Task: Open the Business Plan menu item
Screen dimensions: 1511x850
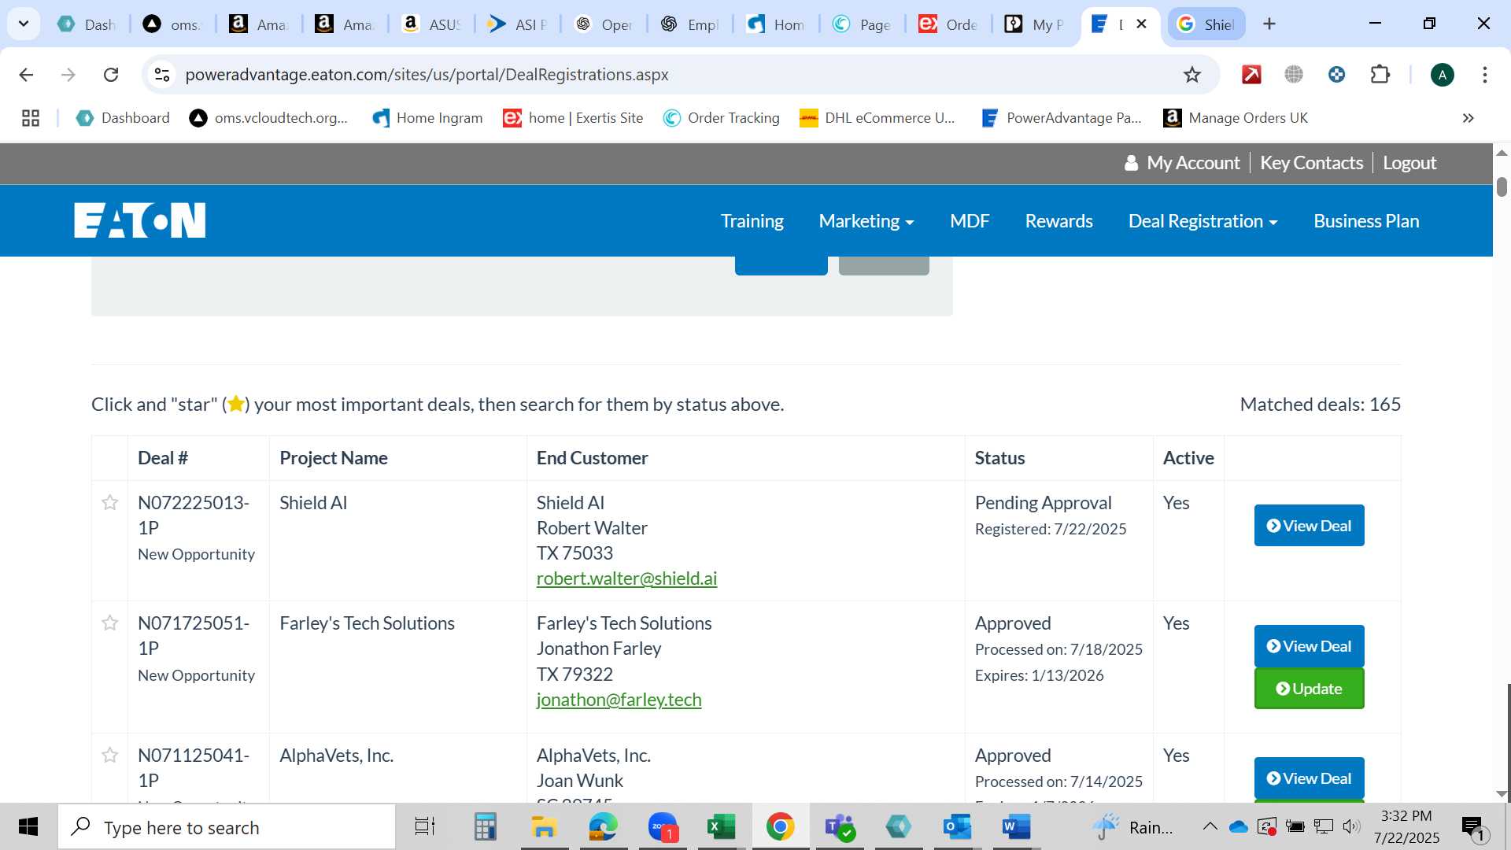Action: pyautogui.click(x=1366, y=221)
